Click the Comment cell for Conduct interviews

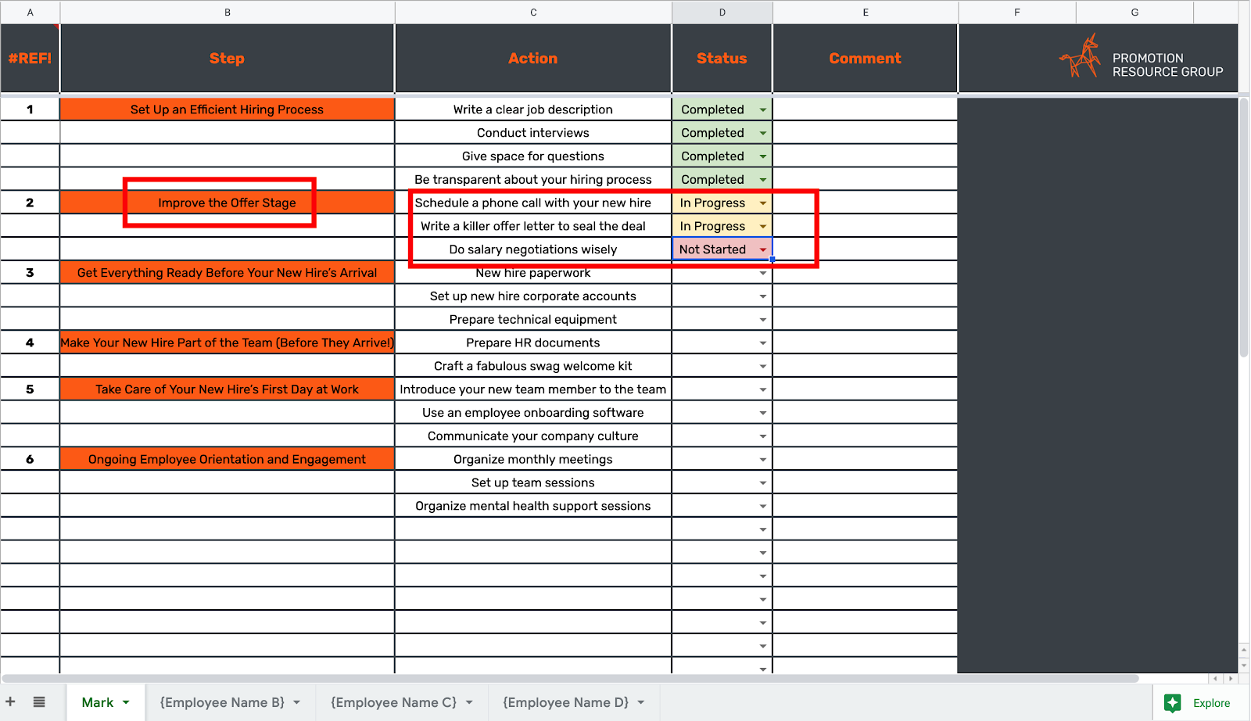866,133
